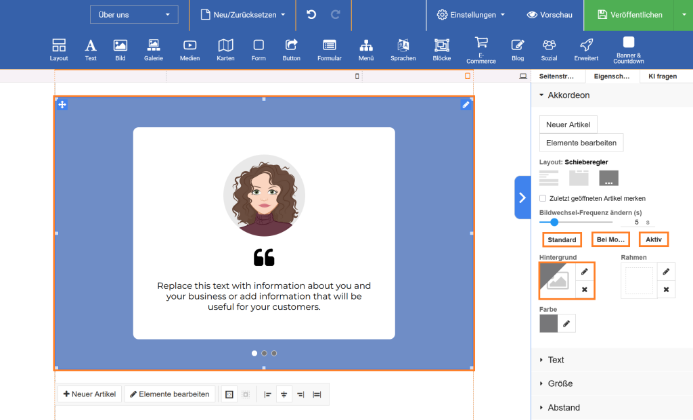This screenshot has height=420, width=693.
Task: Click the Medien video icon
Action: click(x=189, y=45)
